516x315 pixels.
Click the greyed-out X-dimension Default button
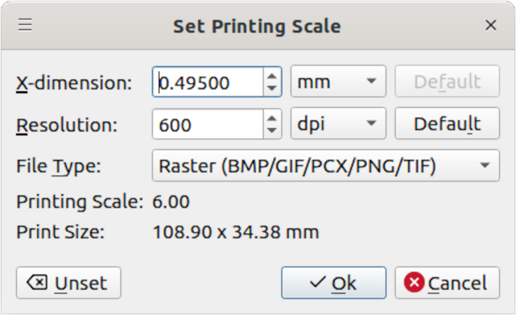447,82
